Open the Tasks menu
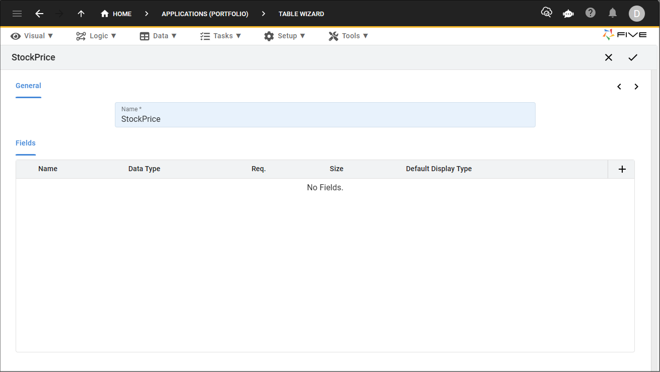The width and height of the screenshot is (660, 372). tap(221, 36)
